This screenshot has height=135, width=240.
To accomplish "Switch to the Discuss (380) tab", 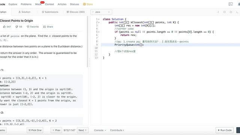I will [x=76, y=12].
